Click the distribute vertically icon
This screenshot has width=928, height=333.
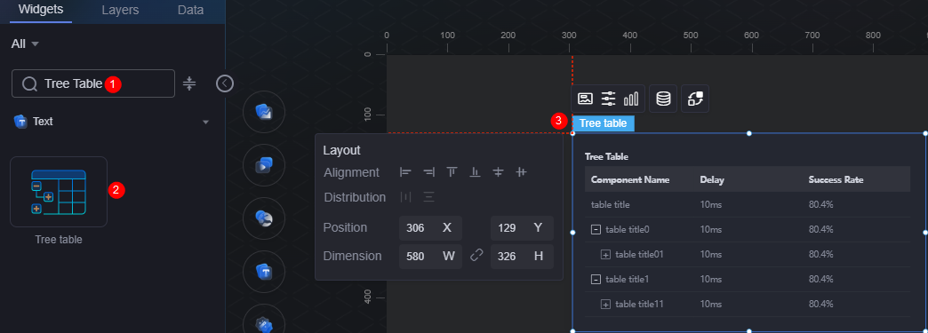[x=429, y=197]
